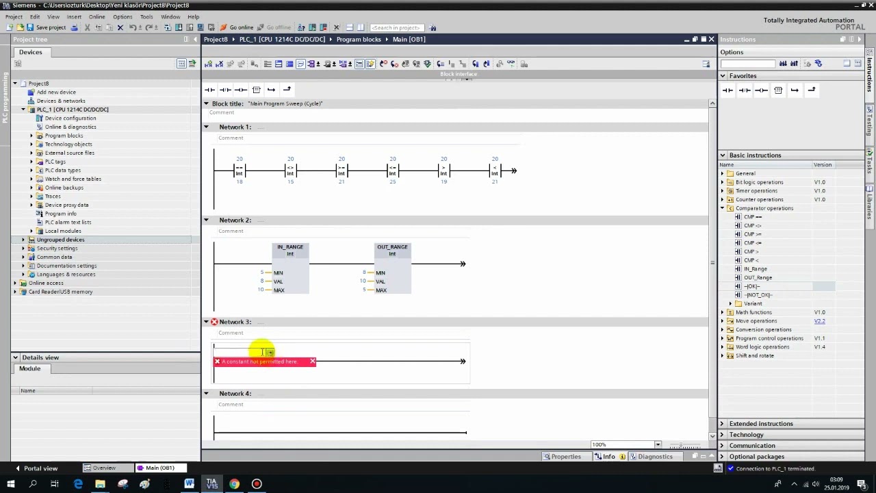Screen dimensions: 876x493
Task: Click the Go online button
Action: [x=237, y=27]
